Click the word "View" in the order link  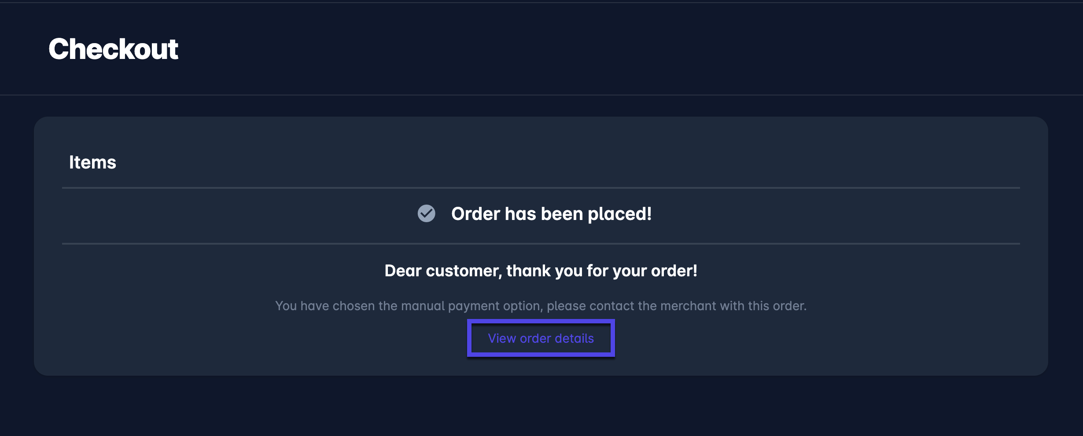point(502,338)
